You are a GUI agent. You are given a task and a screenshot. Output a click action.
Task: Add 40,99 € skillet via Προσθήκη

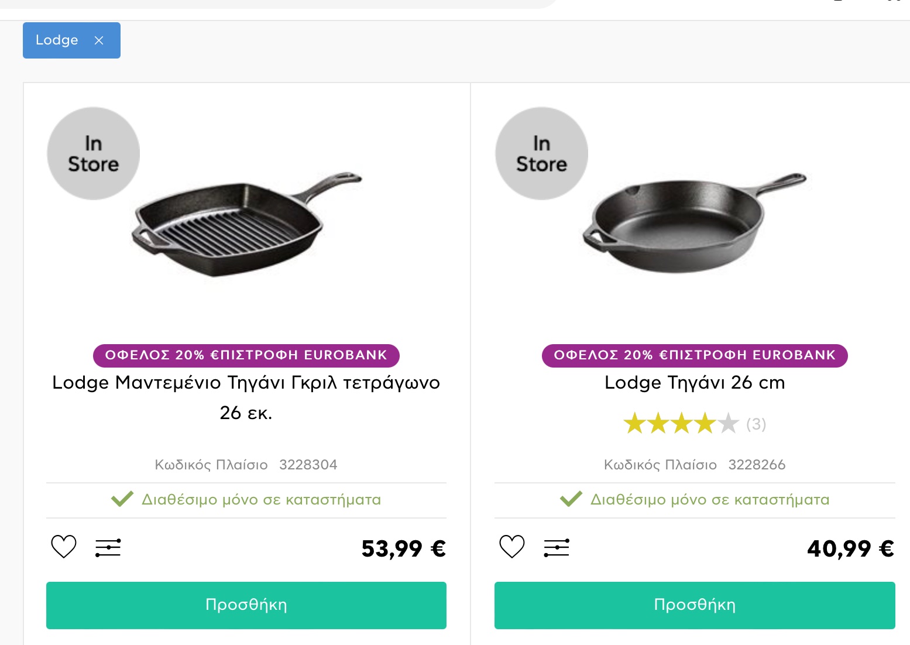[x=695, y=605]
